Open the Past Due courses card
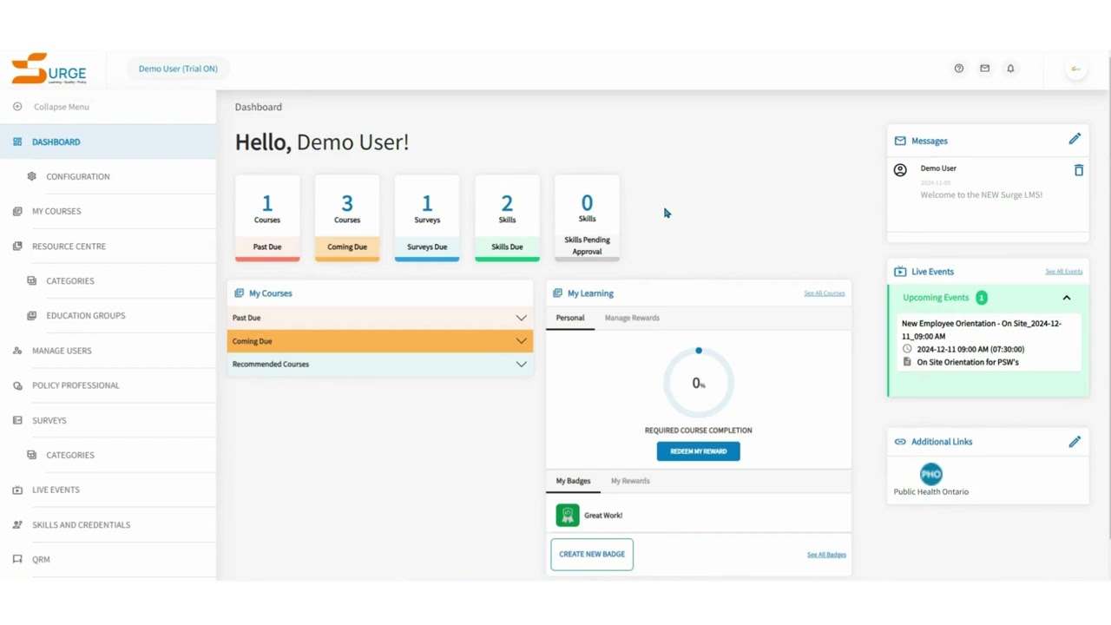Screen dimensions: 1111x625 point(267,218)
